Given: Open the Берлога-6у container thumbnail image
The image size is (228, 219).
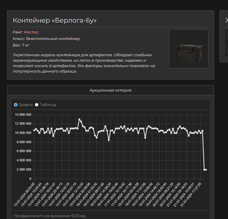Looking at the screenshot, I should point(189,49).
